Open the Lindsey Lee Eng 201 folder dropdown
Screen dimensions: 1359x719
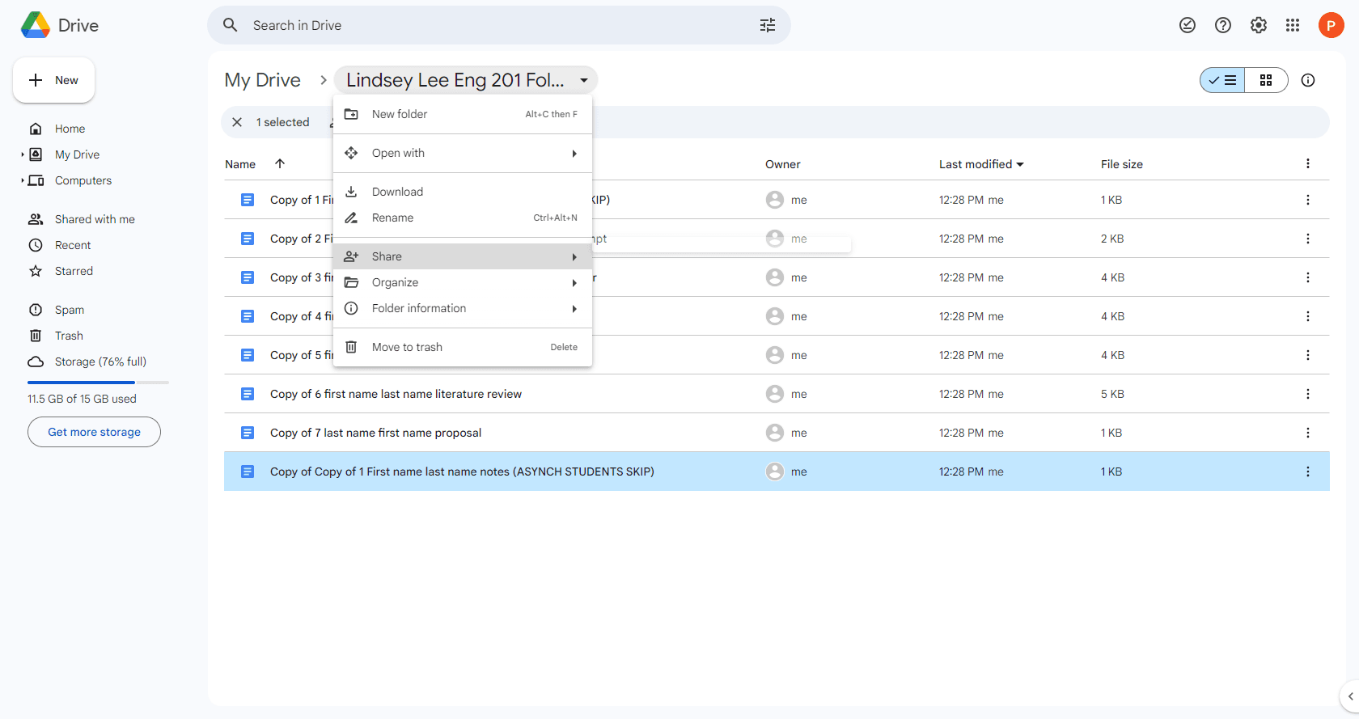[466, 80]
